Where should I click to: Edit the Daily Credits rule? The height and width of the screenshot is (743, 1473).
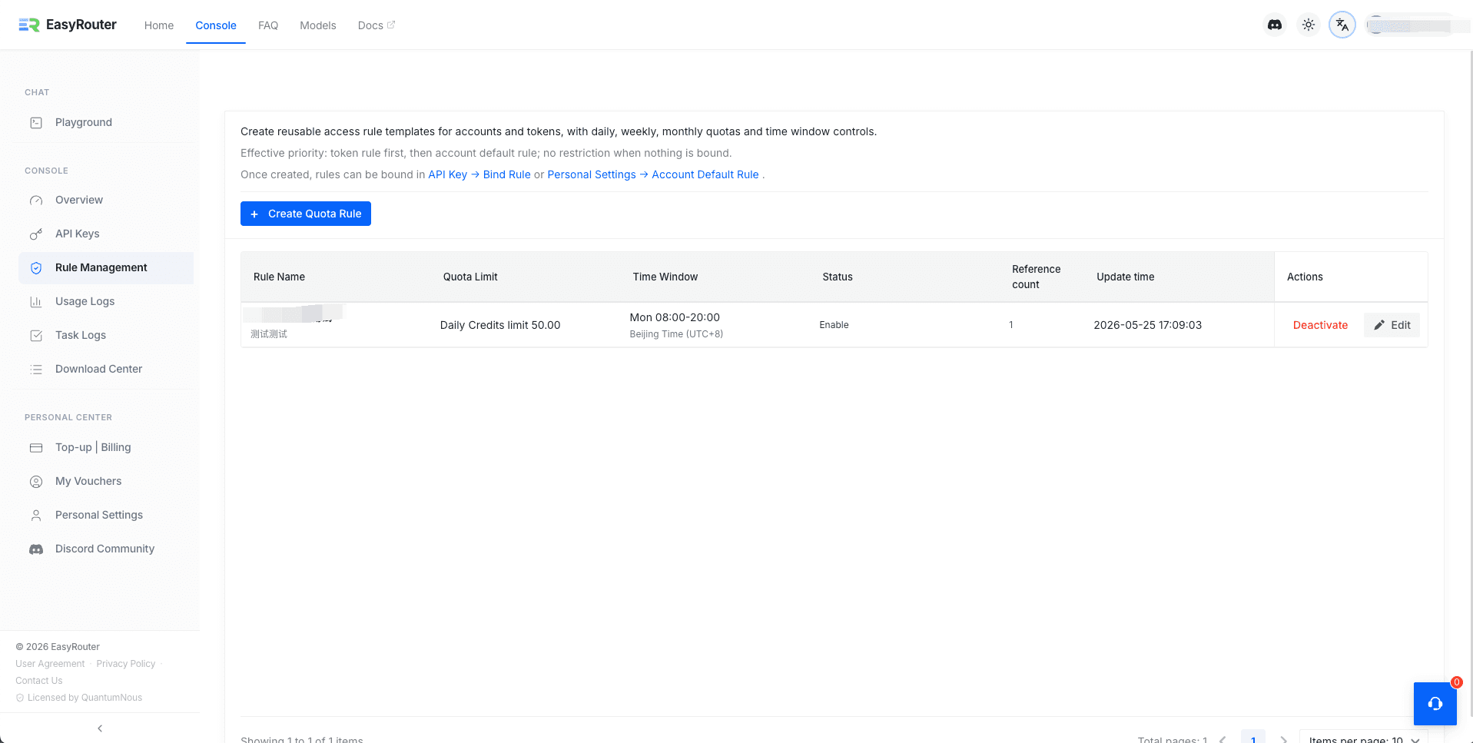[x=1392, y=325]
